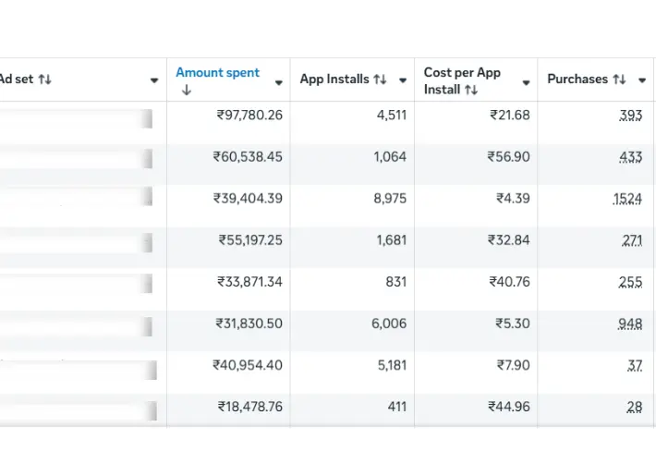Open the Ad set column dropdown caret

(x=154, y=80)
